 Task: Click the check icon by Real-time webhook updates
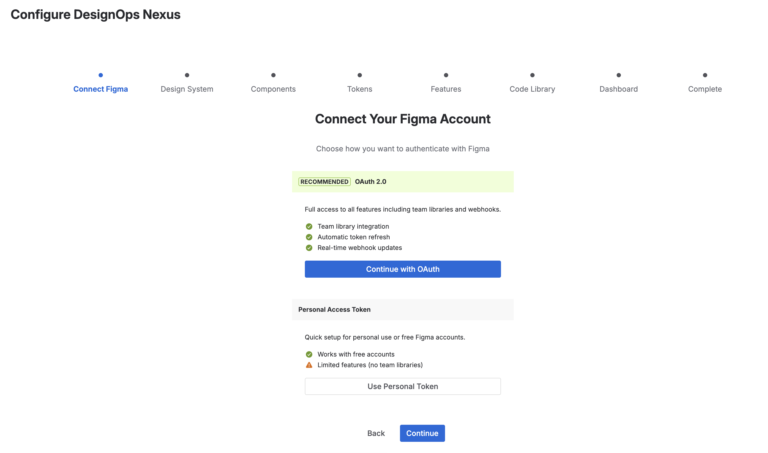(309, 248)
